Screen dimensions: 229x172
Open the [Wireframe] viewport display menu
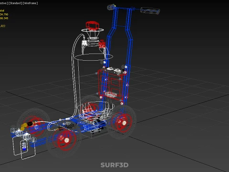[31, 3]
